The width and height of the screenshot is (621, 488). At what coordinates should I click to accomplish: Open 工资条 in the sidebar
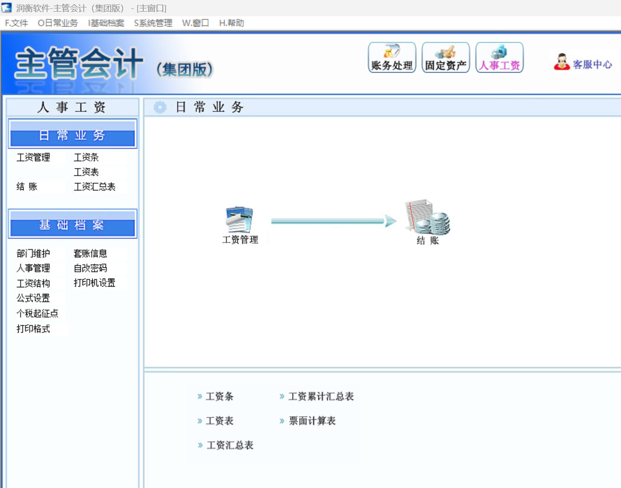coord(86,158)
